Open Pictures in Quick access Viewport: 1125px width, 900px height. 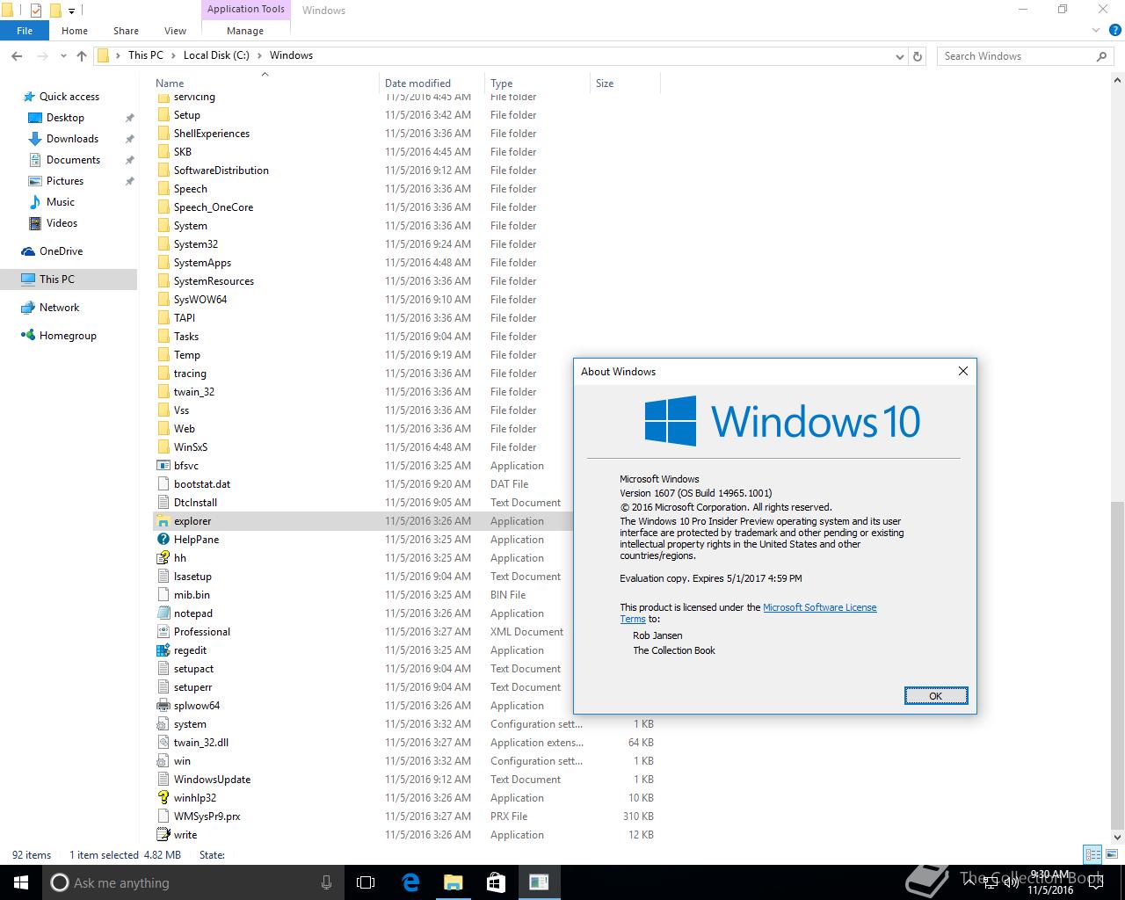pos(65,181)
